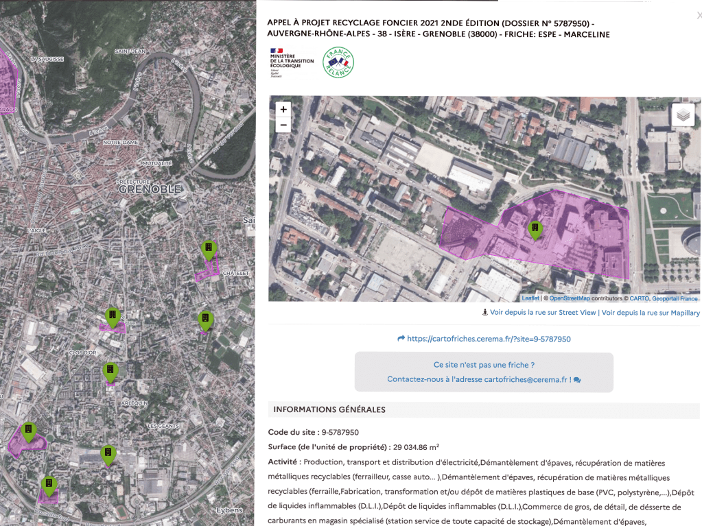Open the Leaflet attribution link
This screenshot has width=702, height=526.
(530, 298)
